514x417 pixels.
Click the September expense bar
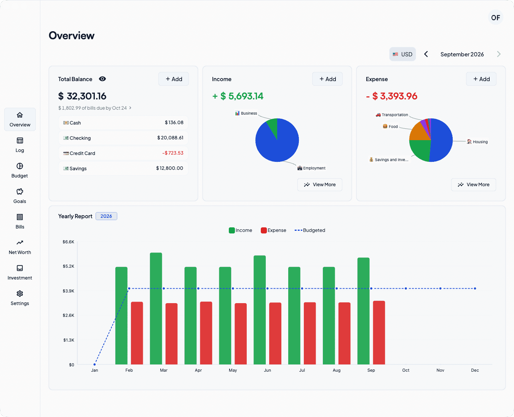379,332
